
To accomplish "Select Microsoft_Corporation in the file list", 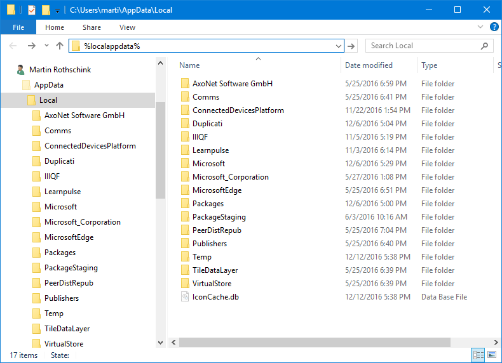I will [x=231, y=177].
